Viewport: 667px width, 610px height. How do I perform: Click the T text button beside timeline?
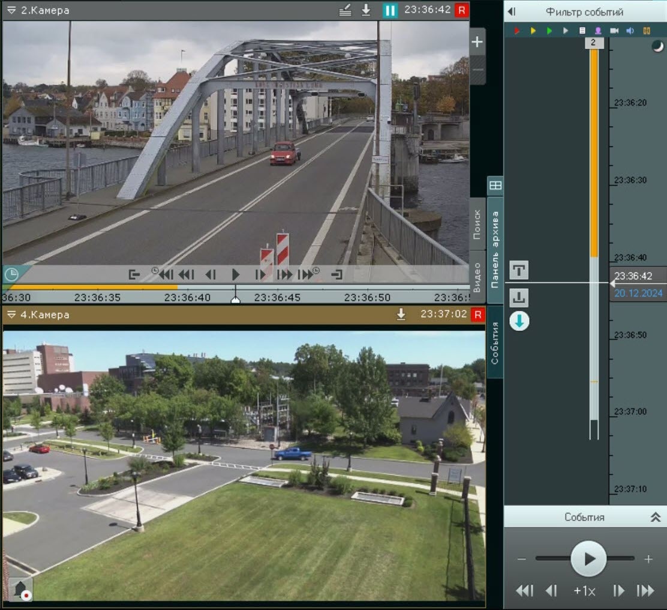pos(519,271)
